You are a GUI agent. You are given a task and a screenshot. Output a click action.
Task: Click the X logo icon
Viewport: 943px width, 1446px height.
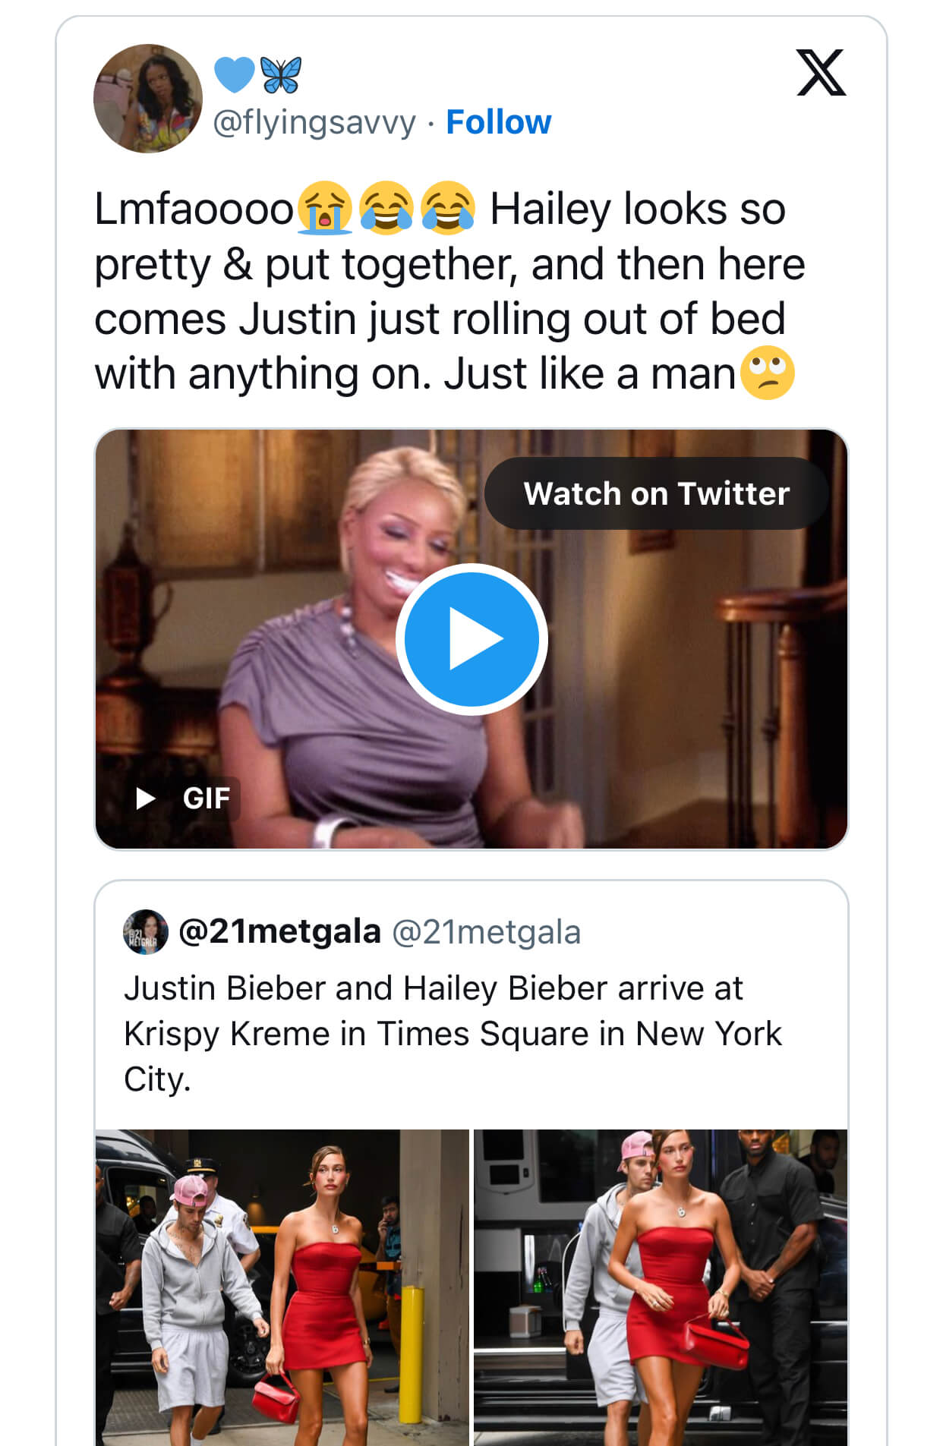[820, 73]
